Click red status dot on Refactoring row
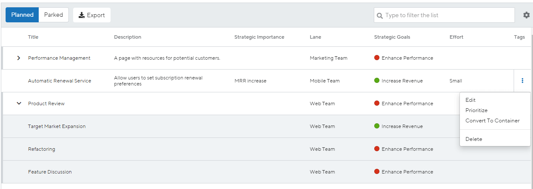The image size is (533, 189). click(377, 149)
